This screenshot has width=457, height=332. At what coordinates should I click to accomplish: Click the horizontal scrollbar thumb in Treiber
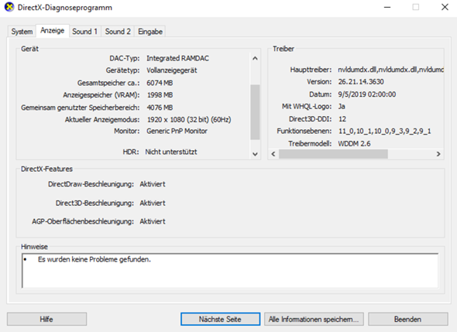tap(333, 154)
